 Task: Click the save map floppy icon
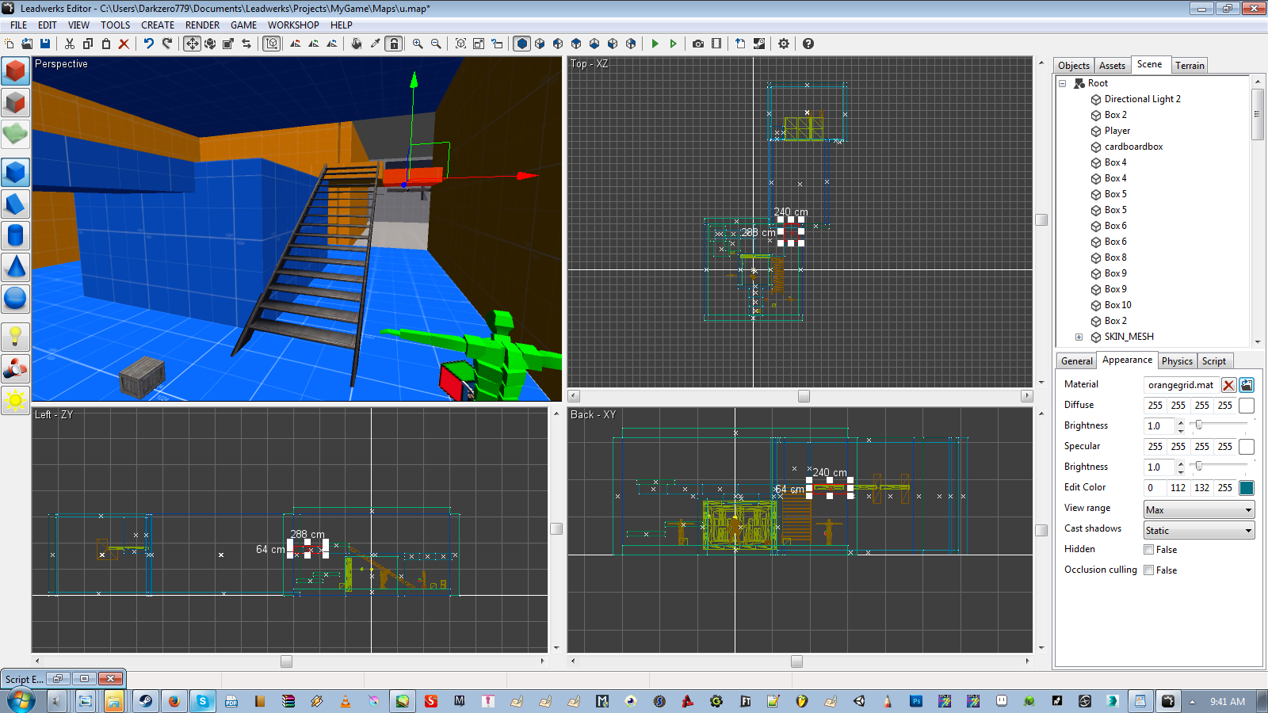tap(45, 44)
